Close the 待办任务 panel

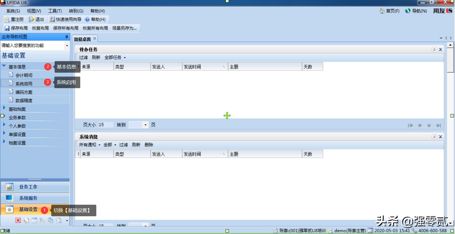[x=441, y=50]
